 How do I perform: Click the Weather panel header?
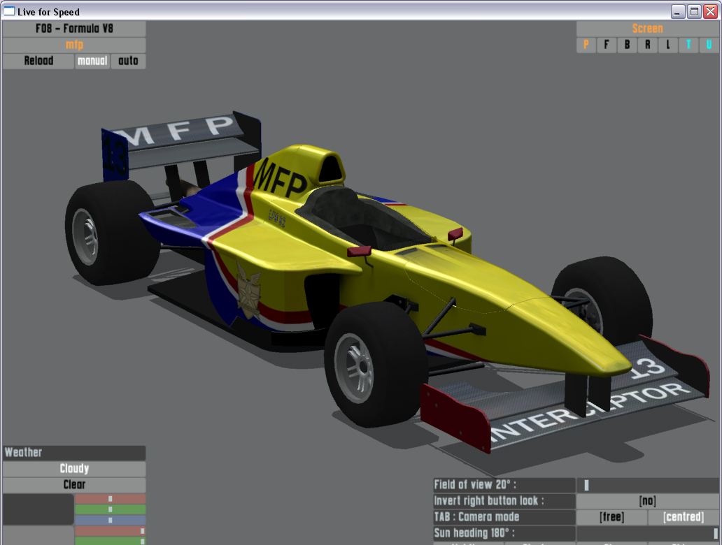[x=74, y=453]
